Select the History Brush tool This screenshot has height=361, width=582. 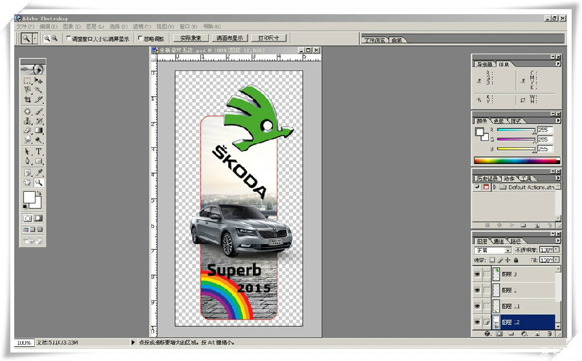click(38, 121)
